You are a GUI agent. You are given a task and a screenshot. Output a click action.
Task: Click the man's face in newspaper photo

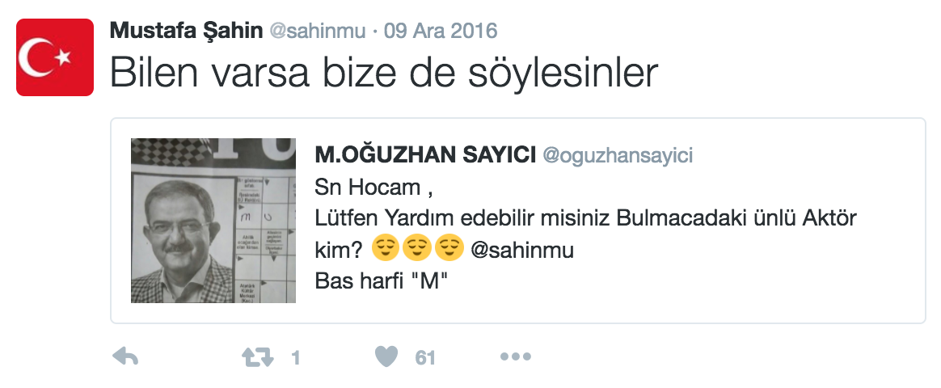coord(177,221)
